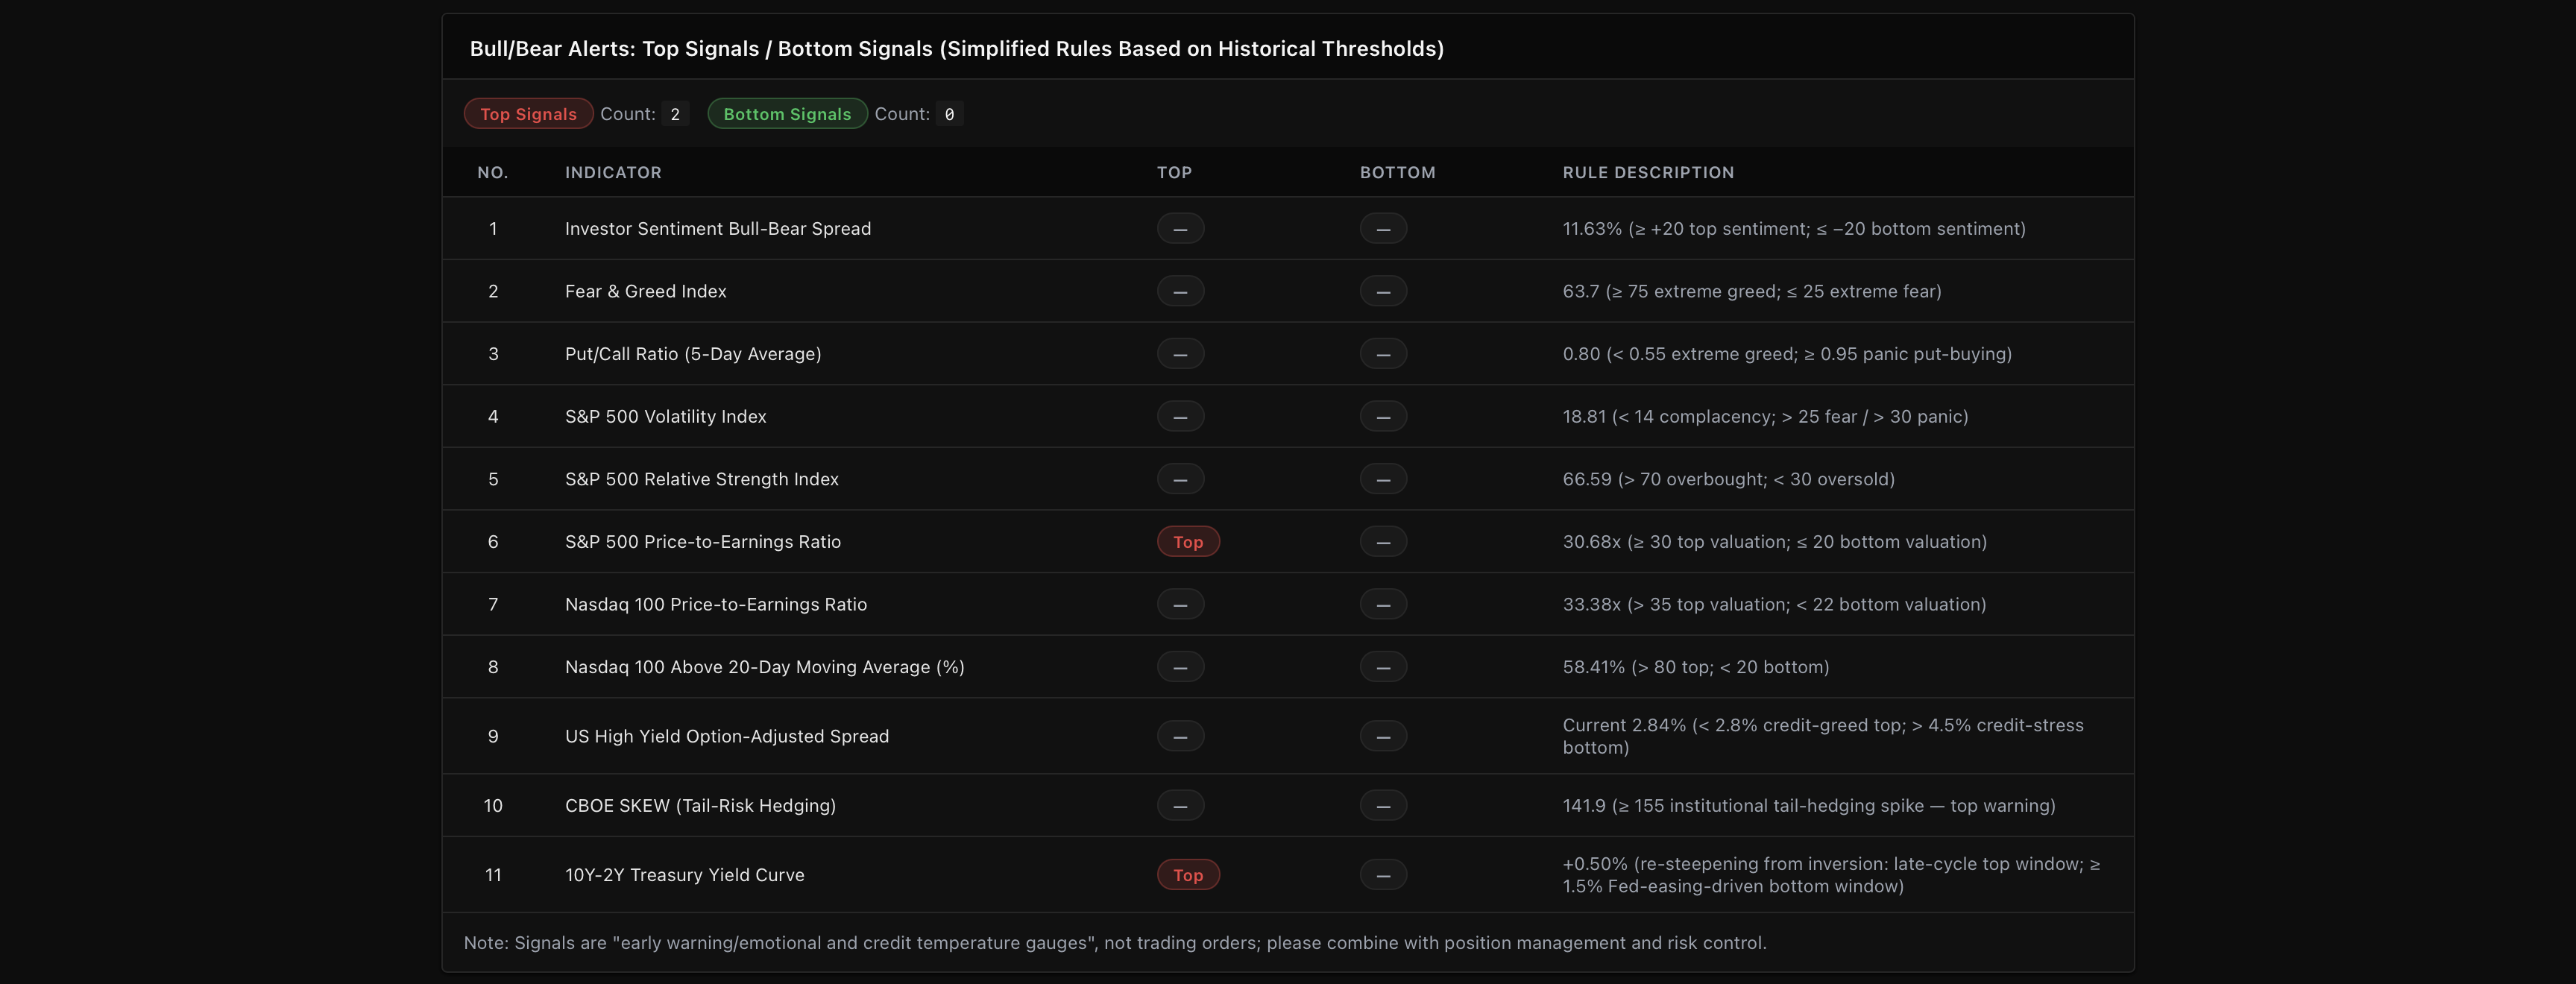The height and width of the screenshot is (984, 2576).
Task: Click the 58.41% rule description
Action: (x=1696, y=667)
